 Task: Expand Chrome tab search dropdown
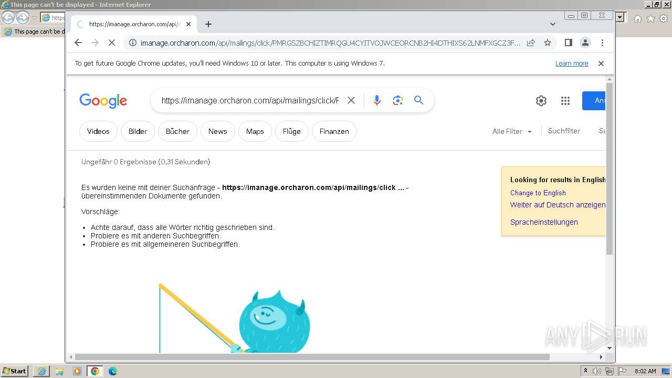pyautogui.click(x=552, y=24)
